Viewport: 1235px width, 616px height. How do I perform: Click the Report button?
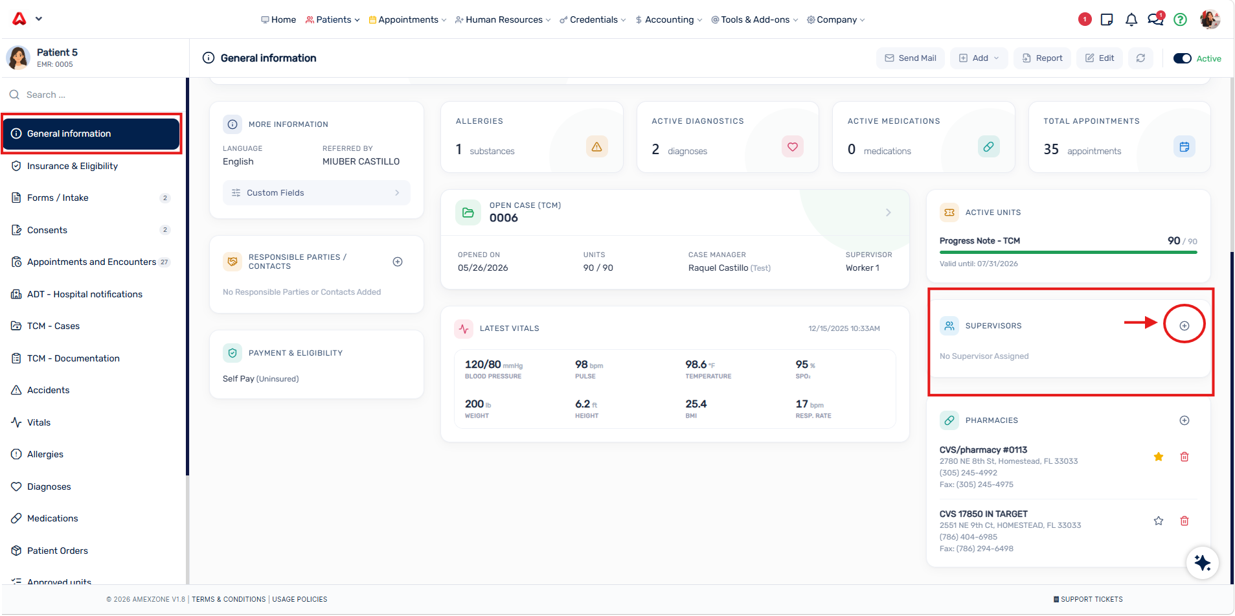pyautogui.click(x=1042, y=58)
